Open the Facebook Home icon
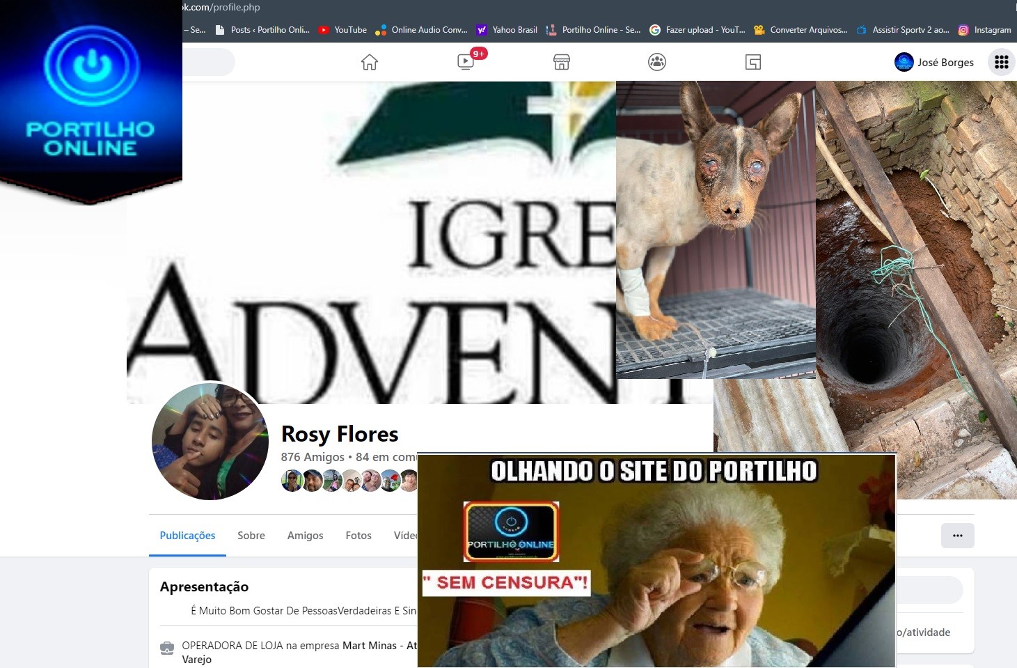The height and width of the screenshot is (668, 1017). (370, 63)
